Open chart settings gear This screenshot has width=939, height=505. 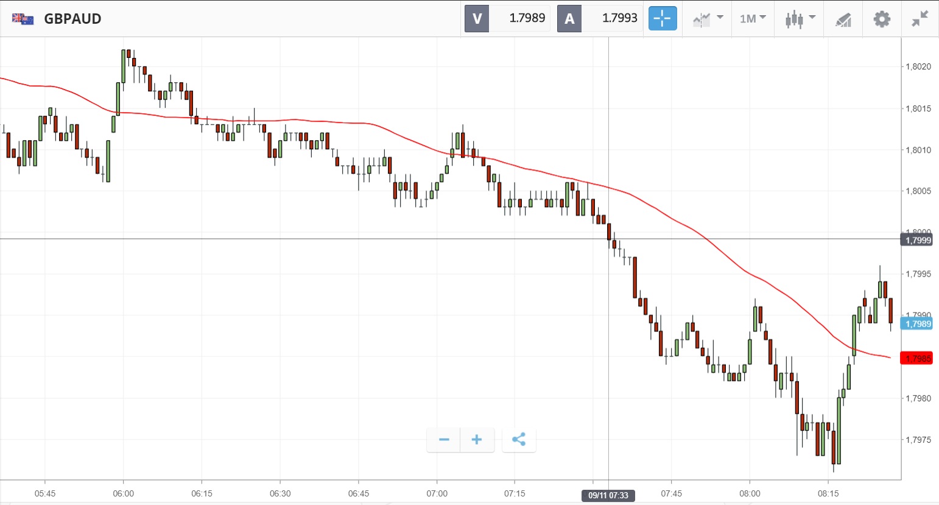point(881,19)
